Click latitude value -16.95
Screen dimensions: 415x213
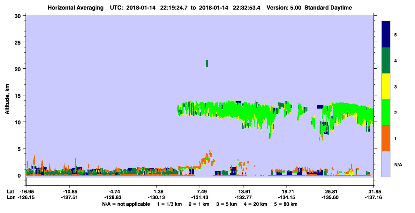click(26, 192)
